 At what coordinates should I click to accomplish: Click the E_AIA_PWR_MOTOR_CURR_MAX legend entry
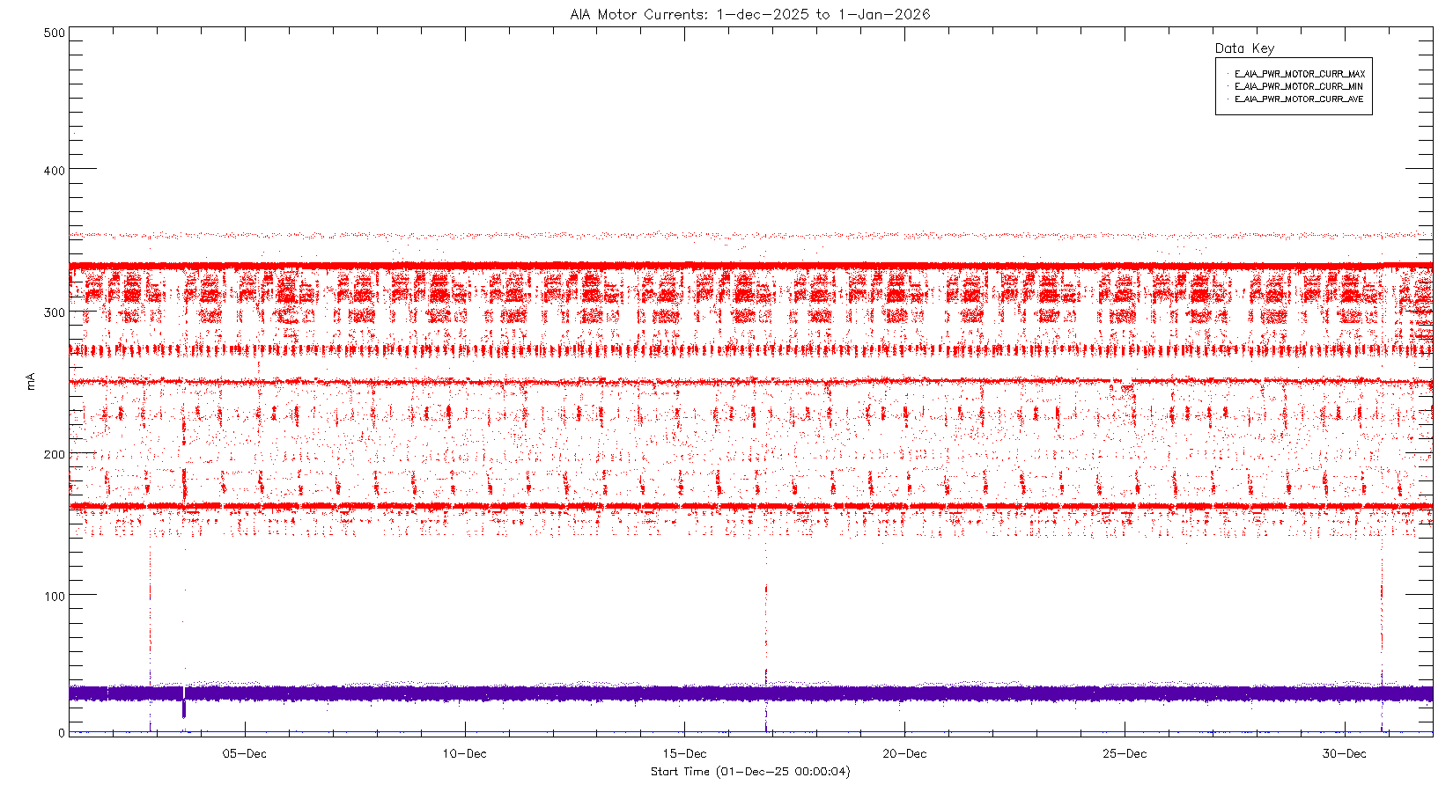coord(1299,74)
